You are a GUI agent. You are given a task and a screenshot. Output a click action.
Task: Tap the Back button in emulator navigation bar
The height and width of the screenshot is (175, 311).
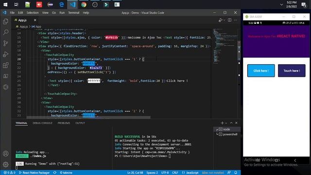(295, 160)
